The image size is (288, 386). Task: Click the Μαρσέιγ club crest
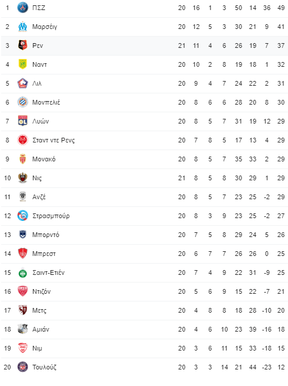coord(22,27)
